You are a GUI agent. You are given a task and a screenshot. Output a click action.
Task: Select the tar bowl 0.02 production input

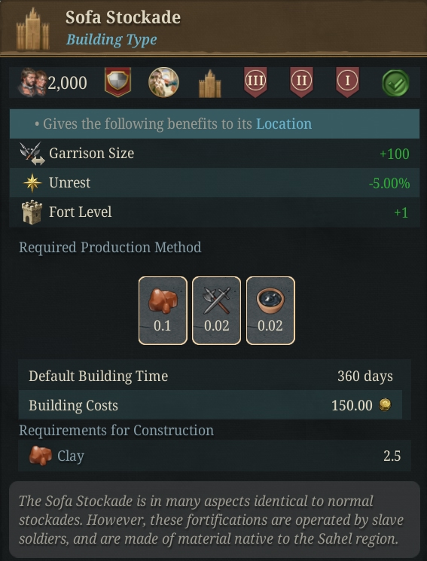pos(270,310)
